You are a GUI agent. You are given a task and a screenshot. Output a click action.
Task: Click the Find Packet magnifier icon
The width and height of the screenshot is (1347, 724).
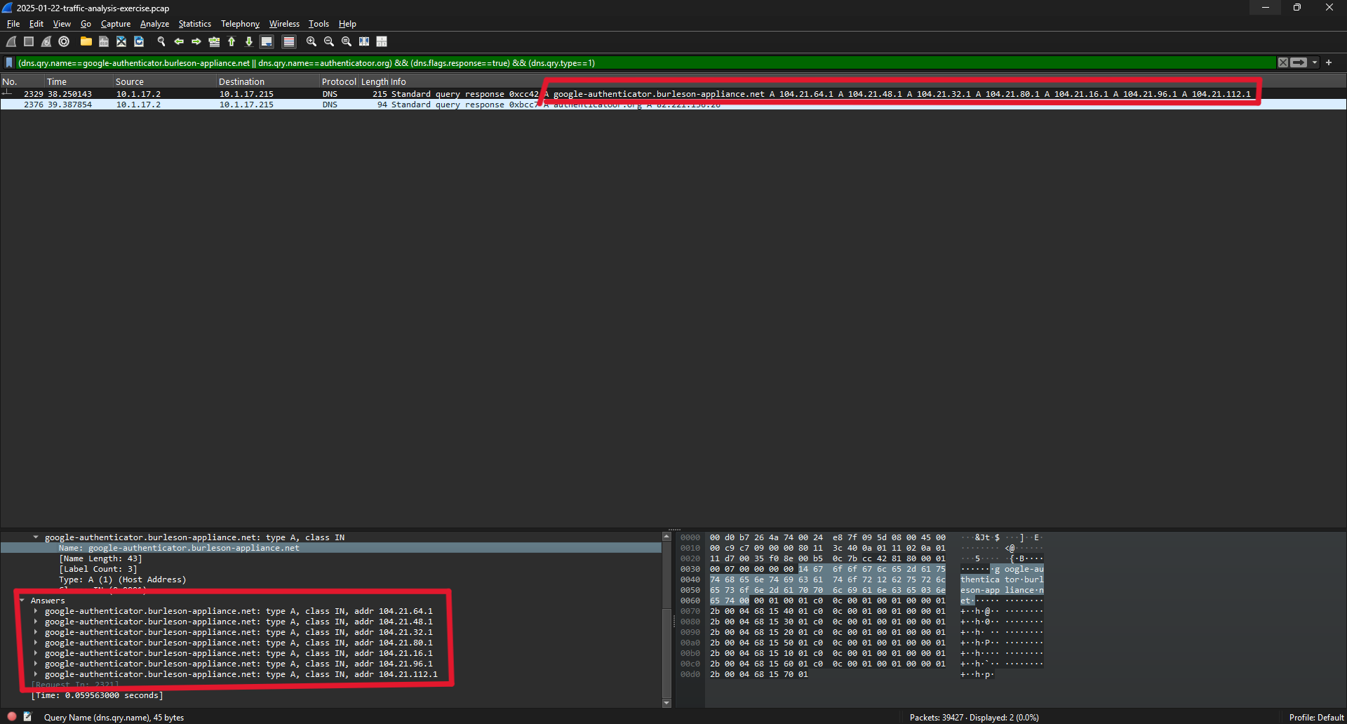point(161,42)
